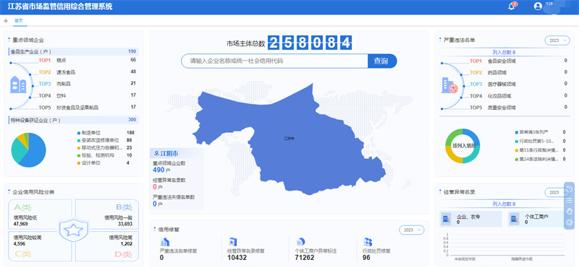Image resolution: width=579 pixels, height=270 pixels.
Task: Click the 企业、农专 building icon
Action: tap(446, 219)
